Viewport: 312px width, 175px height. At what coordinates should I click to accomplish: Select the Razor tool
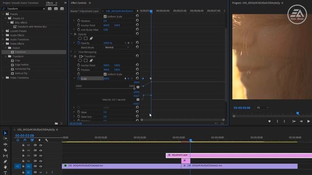pos(5,150)
